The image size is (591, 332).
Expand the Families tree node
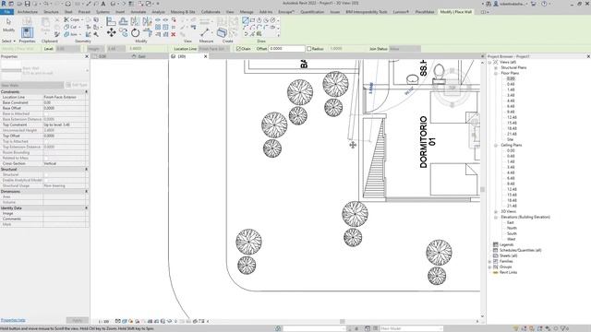[490, 261]
